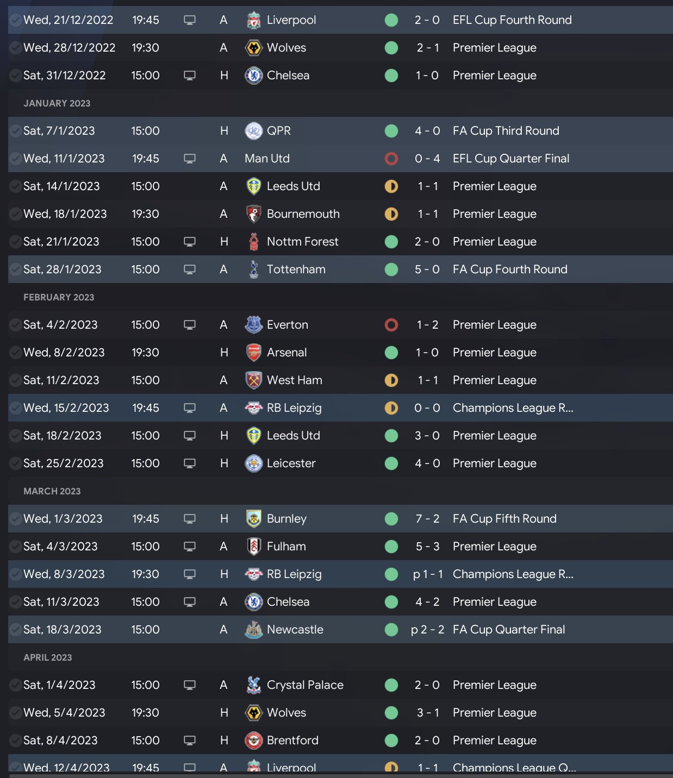Open the Leicester team name link
This screenshot has height=778, width=673.
point(291,463)
